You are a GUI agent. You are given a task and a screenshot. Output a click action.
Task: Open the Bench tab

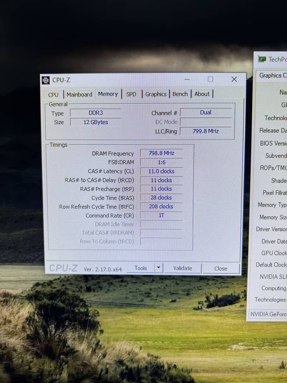pos(180,94)
